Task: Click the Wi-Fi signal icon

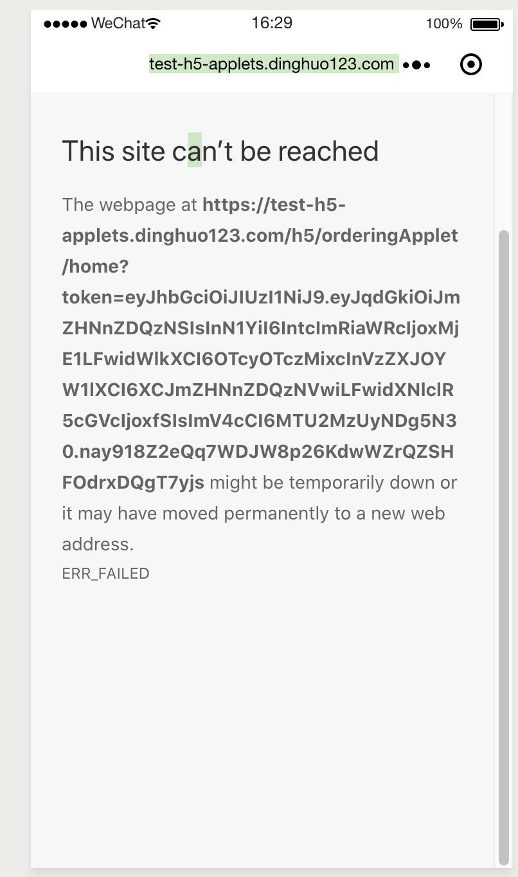Action: [x=153, y=24]
